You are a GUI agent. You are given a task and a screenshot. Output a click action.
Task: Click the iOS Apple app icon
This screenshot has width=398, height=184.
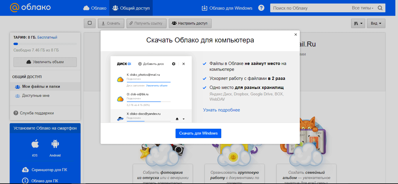tap(35, 144)
